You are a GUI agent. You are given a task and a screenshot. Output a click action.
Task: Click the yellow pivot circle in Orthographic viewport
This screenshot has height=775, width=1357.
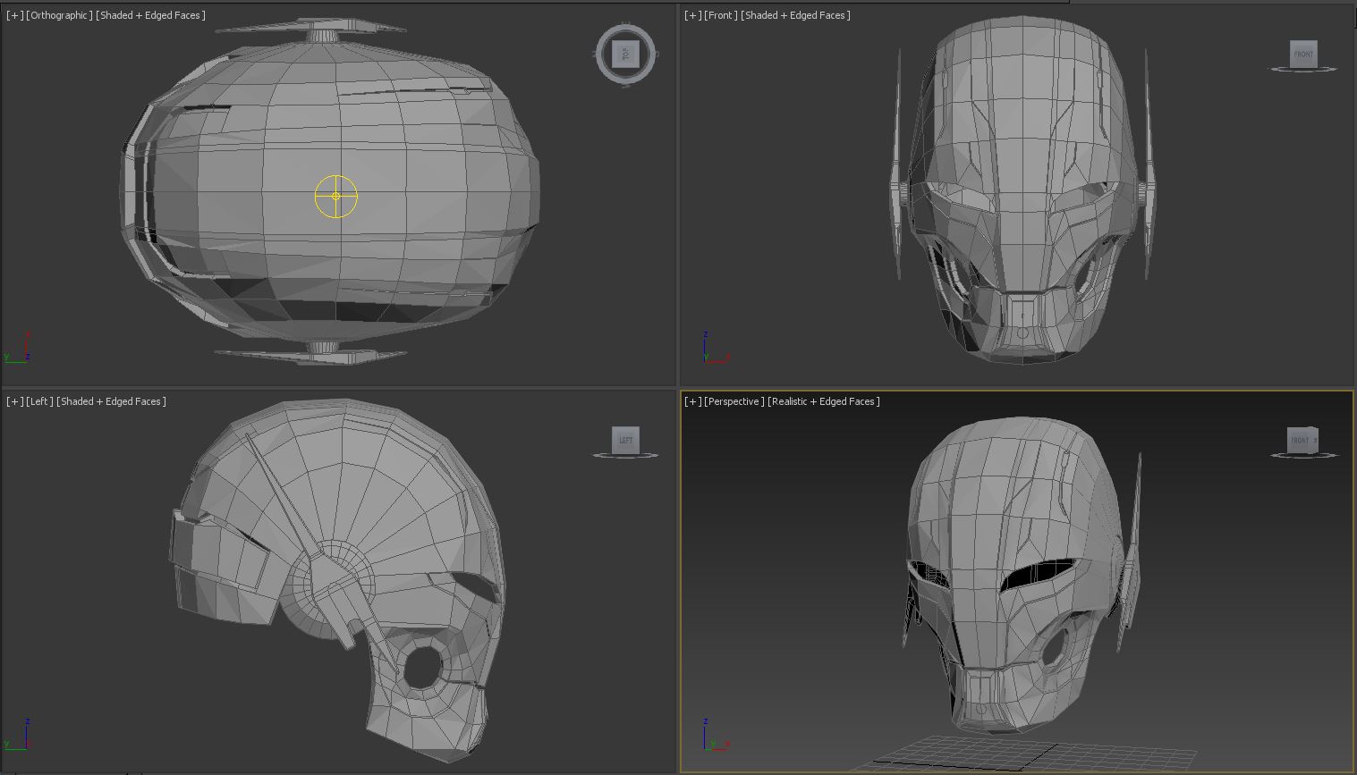pos(336,196)
